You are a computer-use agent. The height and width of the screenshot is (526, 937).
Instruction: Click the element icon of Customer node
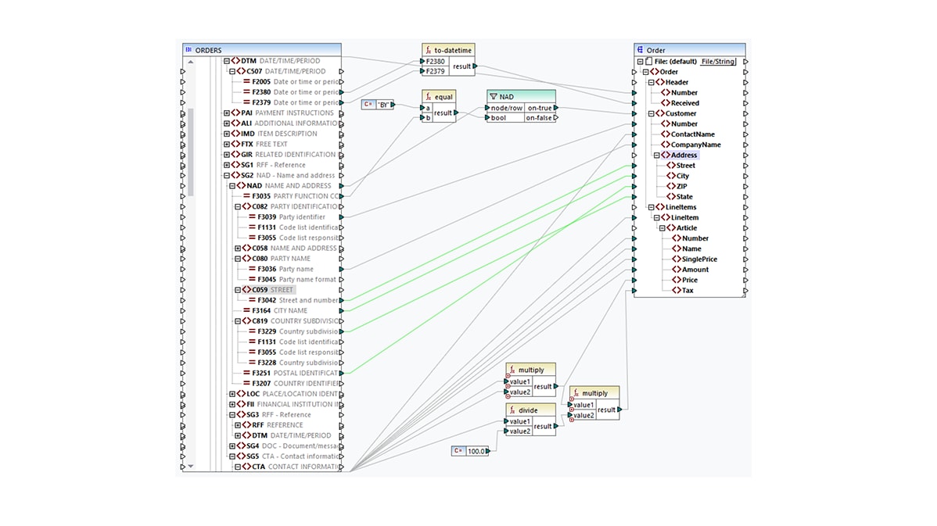(659, 113)
